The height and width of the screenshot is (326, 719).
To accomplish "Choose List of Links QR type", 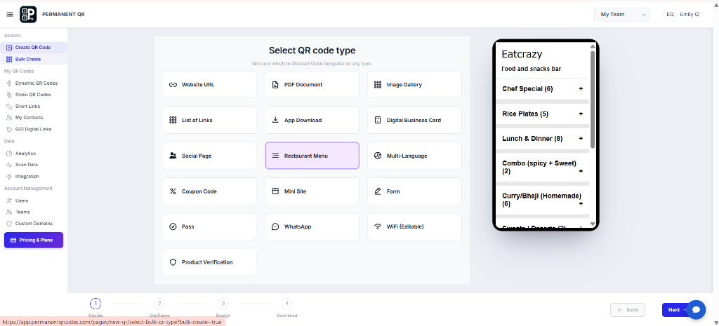I will tap(209, 121).
